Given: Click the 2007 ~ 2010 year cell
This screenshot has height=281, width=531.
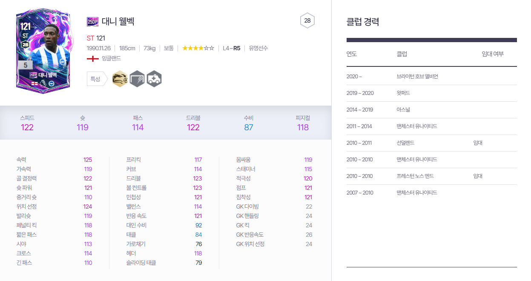Looking at the screenshot, I should [359, 193].
